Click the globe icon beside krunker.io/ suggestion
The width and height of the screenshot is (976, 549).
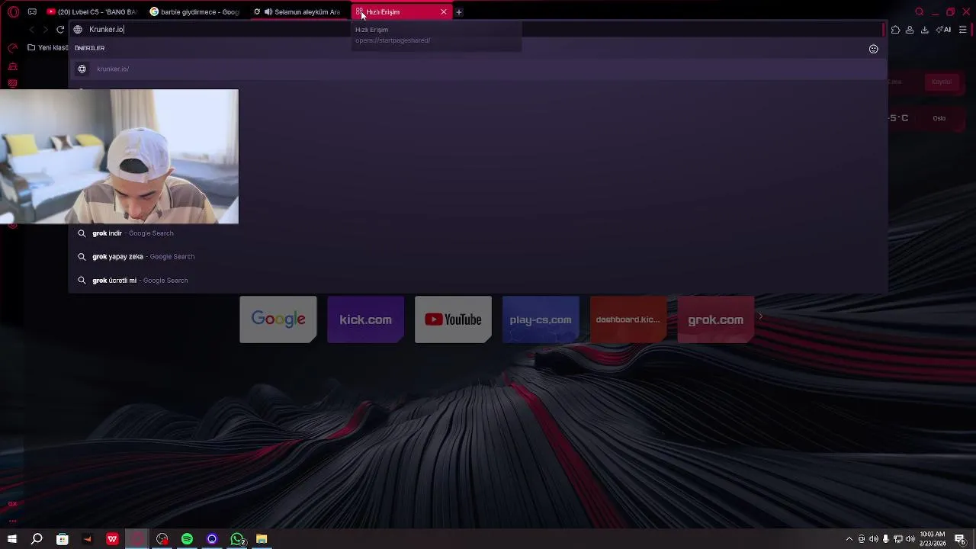pyautogui.click(x=82, y=69)
